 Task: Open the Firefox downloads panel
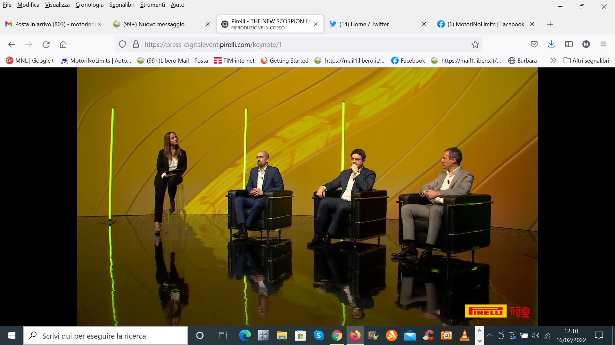click(551, 44)
